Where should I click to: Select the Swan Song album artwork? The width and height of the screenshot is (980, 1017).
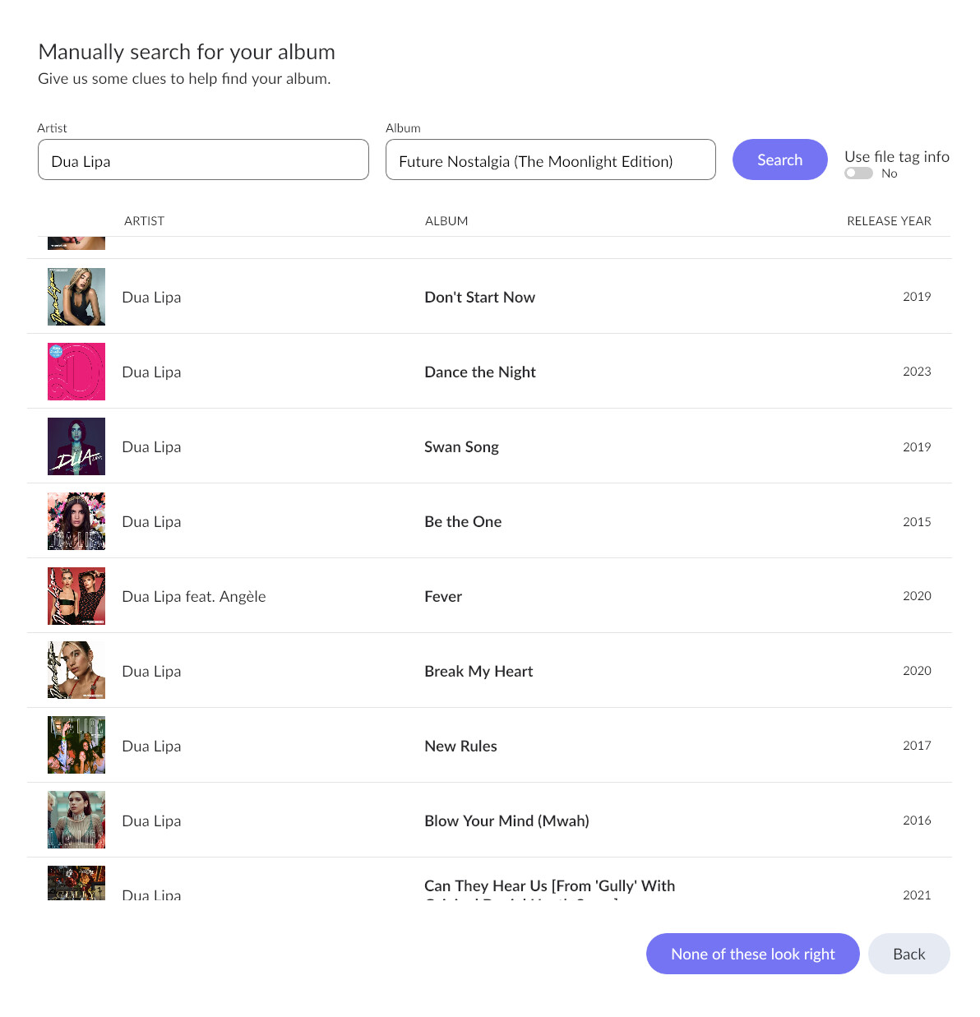pyautogui.click(x=76, y=446)
